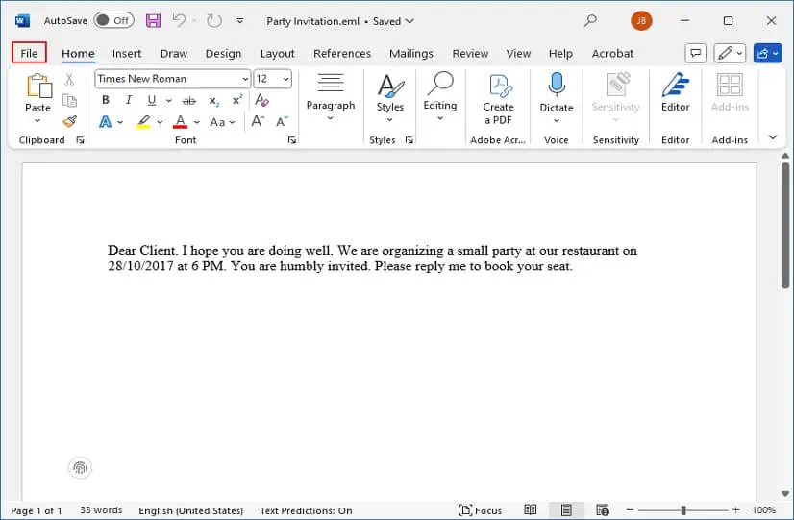Open the JB account profile
The width and height of the screenshot is (794, 520).
[641, 21]
